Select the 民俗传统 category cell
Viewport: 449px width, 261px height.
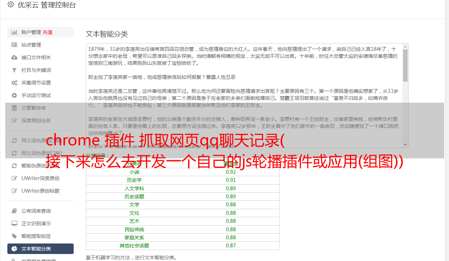pyautogui.click(x=134, y=229)
